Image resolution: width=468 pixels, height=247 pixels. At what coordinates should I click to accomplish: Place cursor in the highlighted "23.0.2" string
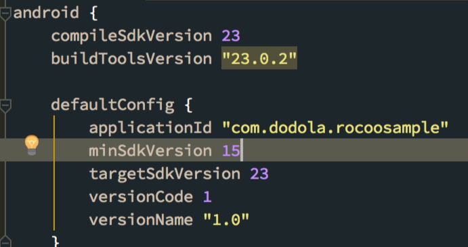point(259,58)
